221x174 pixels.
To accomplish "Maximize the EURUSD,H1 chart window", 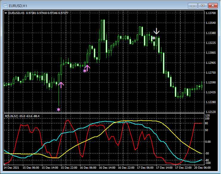I will tap(203, 5).
